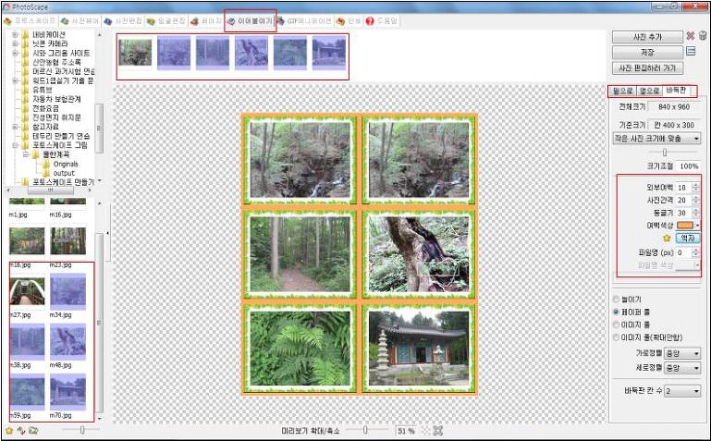The width and height of the screenshot is (711, 441).
Task: Select the 이미지 풀(확대안함) radio option
Action: coord(616,337)
